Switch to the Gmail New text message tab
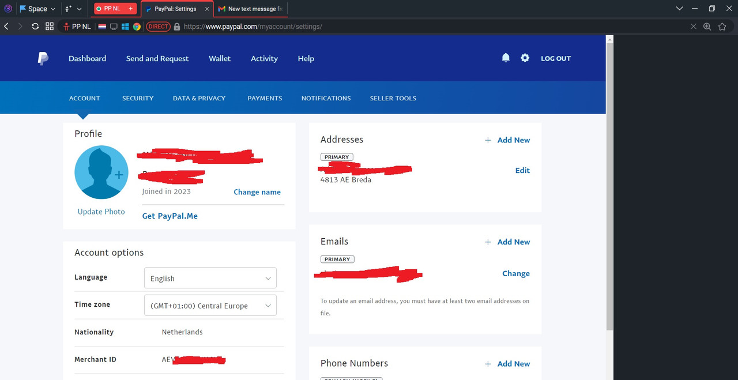Image resolution: width=738 pixels, height=380 pixels. point(251,9)
